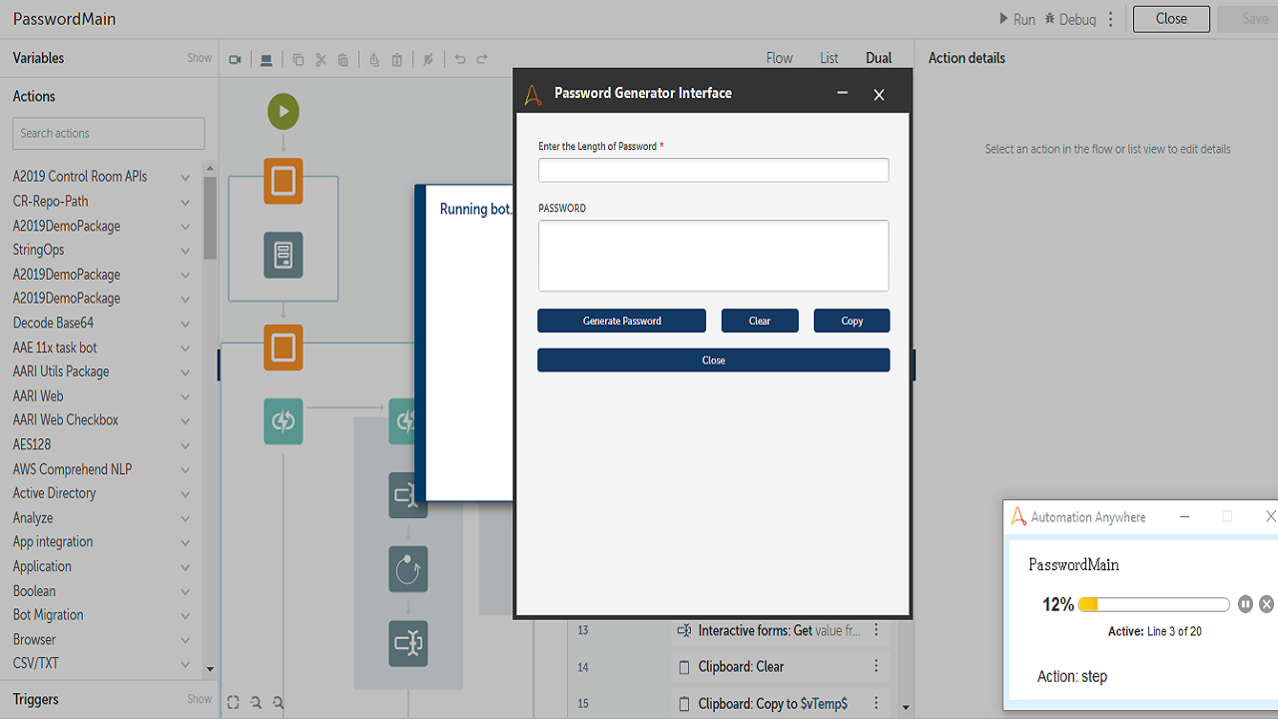1278x719 pixels.
Task: Show the Triggers panel
Action: pyautogui.click(x=200, y=699)
